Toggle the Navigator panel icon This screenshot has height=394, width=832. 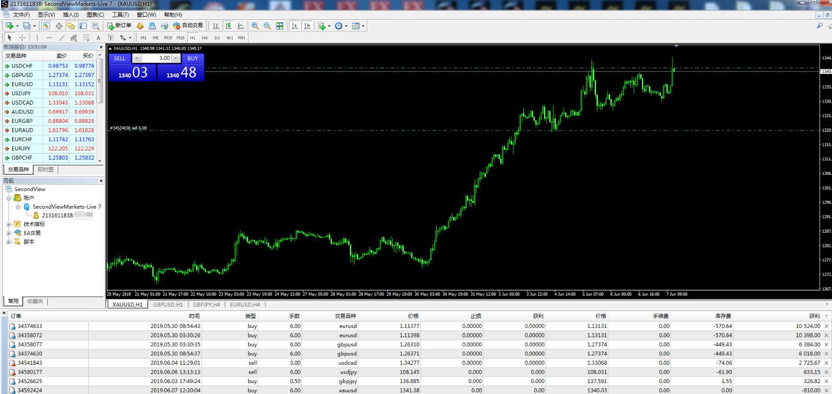coord(71,26)
